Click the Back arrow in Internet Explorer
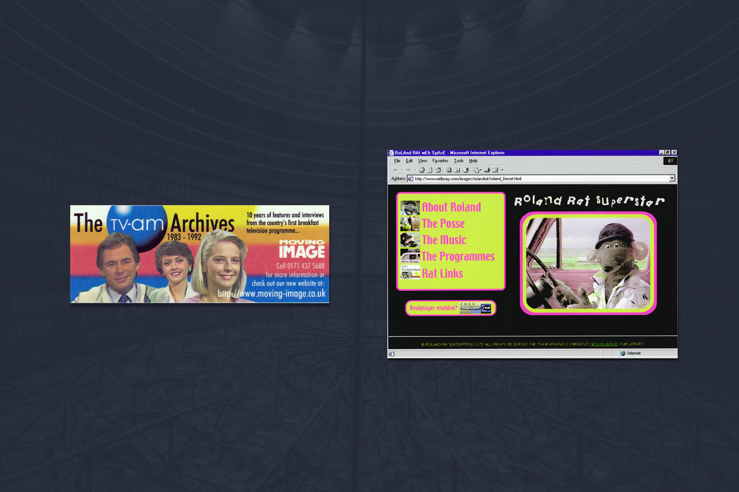This screenshot has height=492, width=739. coord(395,170)
